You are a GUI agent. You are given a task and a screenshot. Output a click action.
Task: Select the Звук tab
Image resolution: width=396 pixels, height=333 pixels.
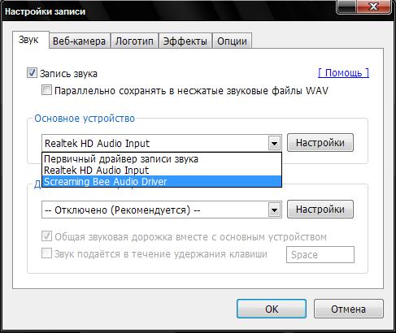point(28,40)
